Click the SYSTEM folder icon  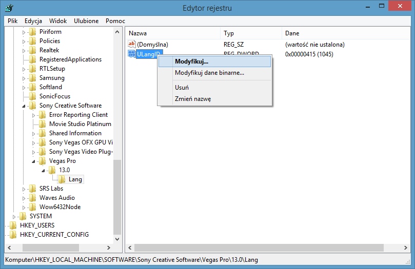[23, 216]
